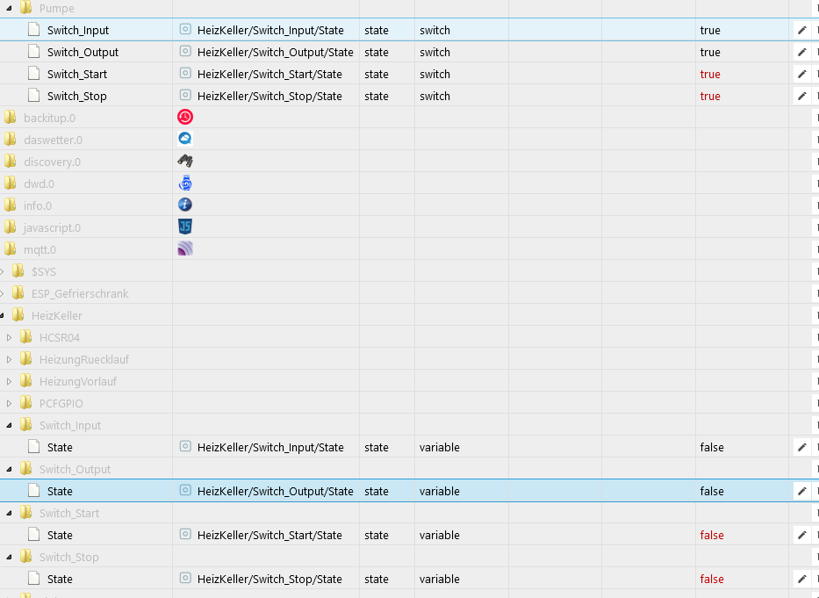Expand the ESP_Gefrierschrank folder

click(x=2, y=294)
